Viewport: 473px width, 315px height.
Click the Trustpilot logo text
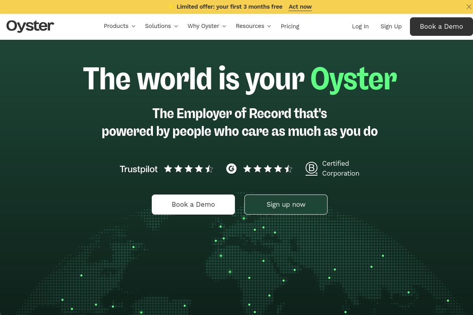(x=139, y=169)
